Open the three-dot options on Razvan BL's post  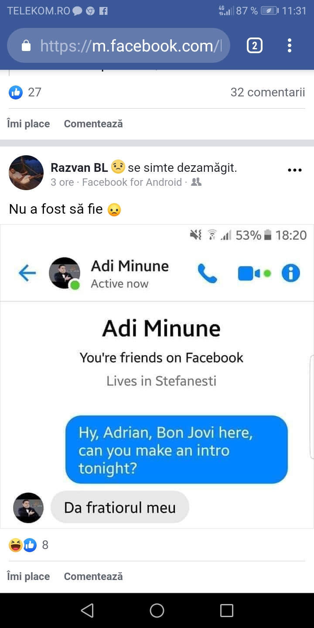(295, 170)
